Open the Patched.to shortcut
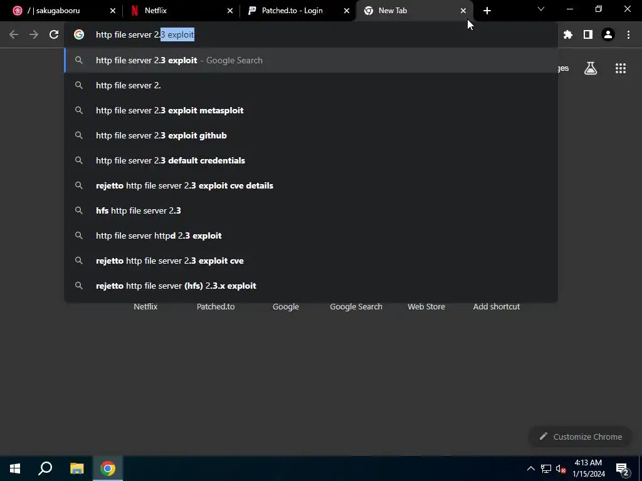The image size is (642, 481). pyautogui.click(x=216, y=307)
